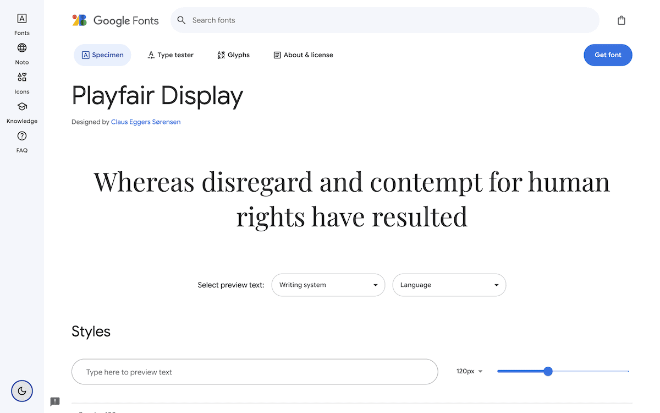
Task: Open designer Claus Eggers Sørensen's page
Action: tap(145, 122)
